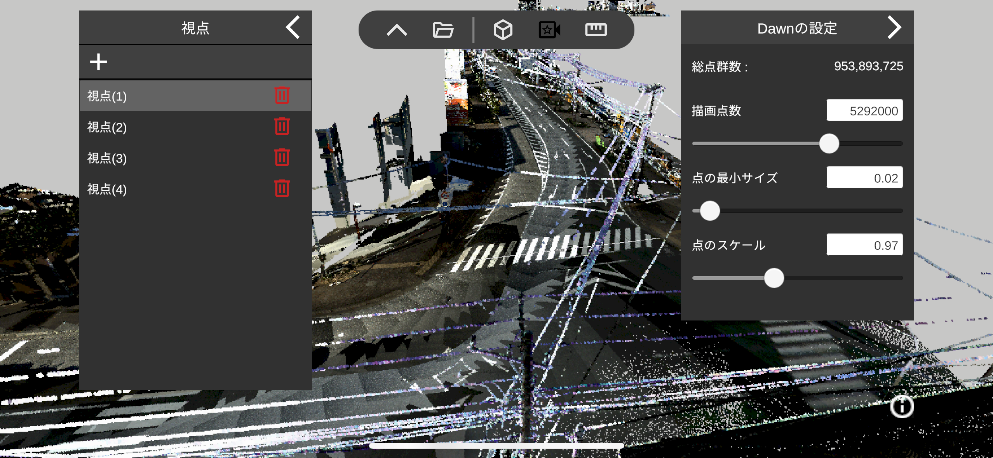Delete 視点(3) with its trash icon
This screenshot has width=993, height=458.
(282, 157)
